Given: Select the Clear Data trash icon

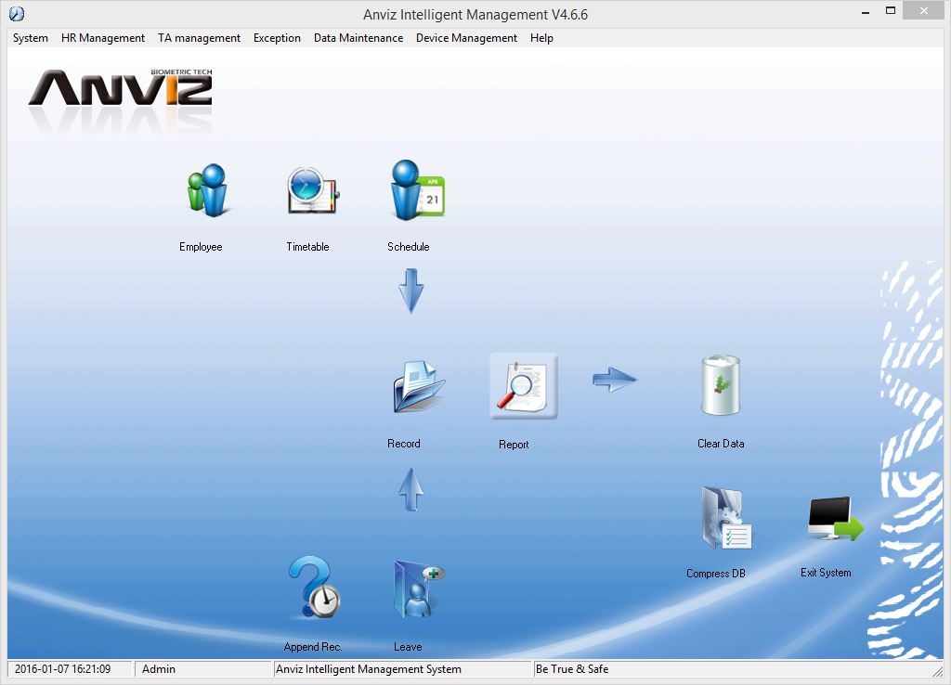Looking at the screenshot, I should click(x=720, y=385).
